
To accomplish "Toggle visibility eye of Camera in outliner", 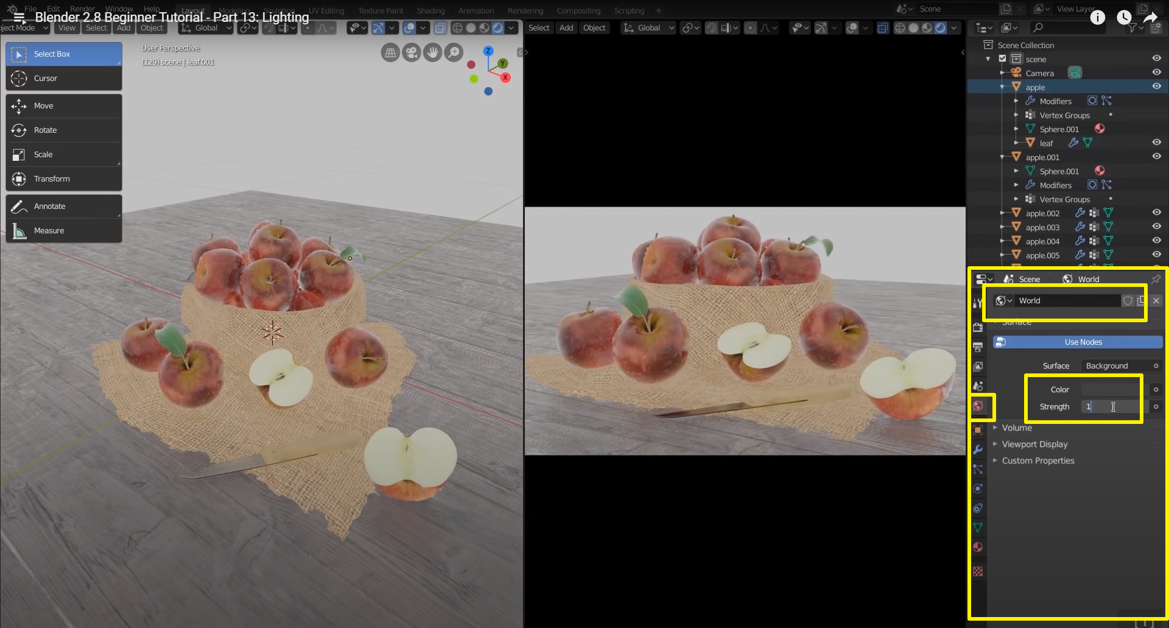I will click(x=1156, y=72).
